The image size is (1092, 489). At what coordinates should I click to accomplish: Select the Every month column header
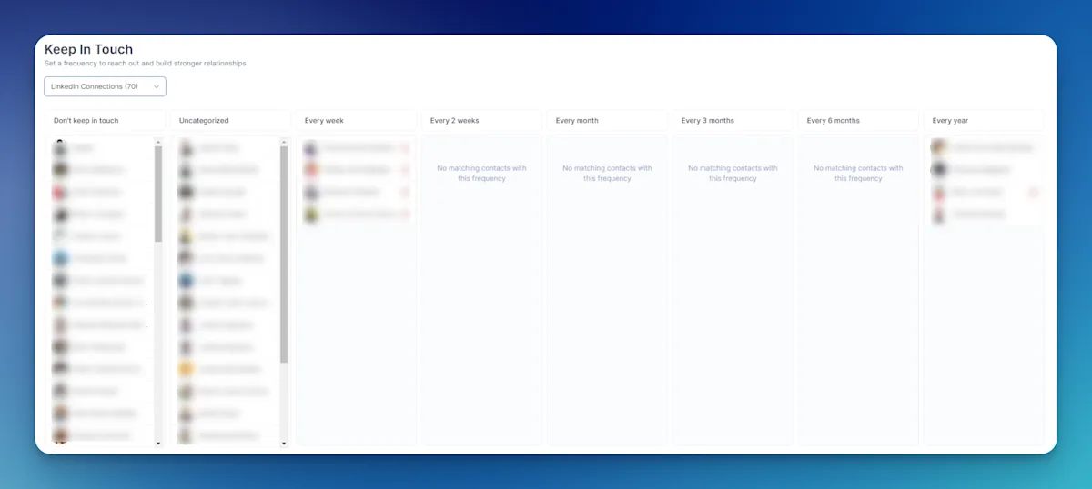pos(608,120)
